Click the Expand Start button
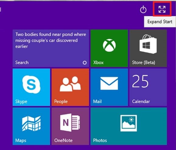The height and width of the screenshot is (150, 176). point(162,9)
